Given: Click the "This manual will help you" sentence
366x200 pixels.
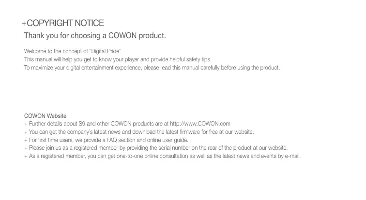Looking at the screenshot, I should tap(118, 59).
